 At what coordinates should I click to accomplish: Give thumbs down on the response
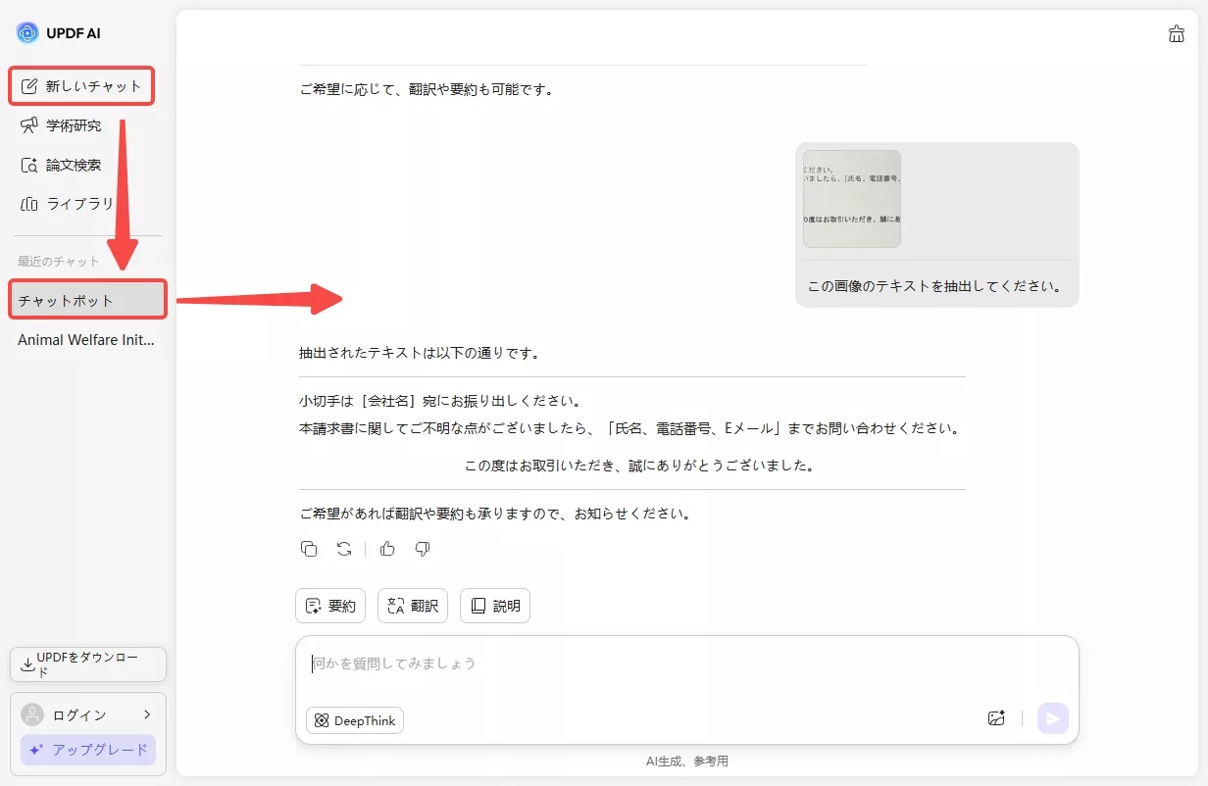coord(423,549)
